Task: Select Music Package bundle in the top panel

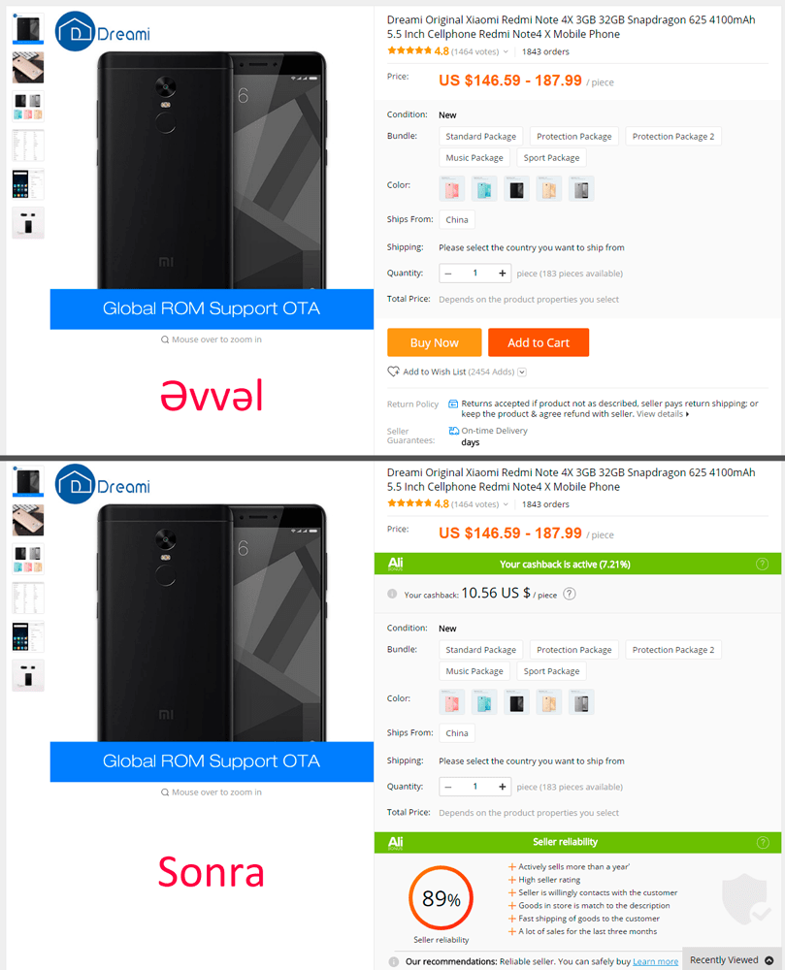Action: pos(474,158)
